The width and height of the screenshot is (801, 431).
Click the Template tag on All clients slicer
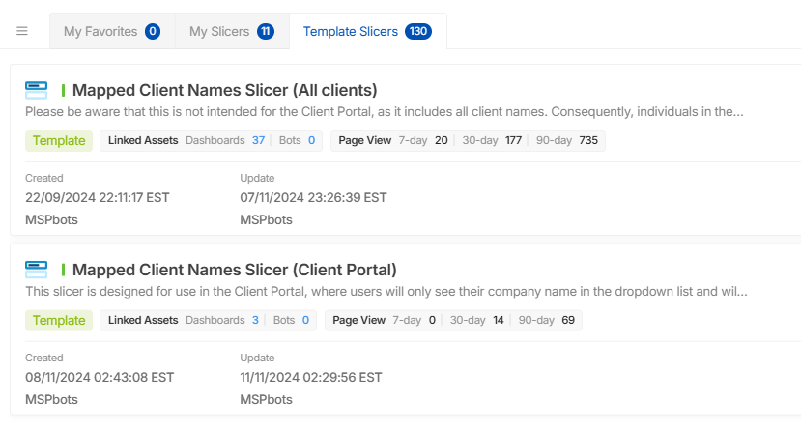tap(59, 141)
